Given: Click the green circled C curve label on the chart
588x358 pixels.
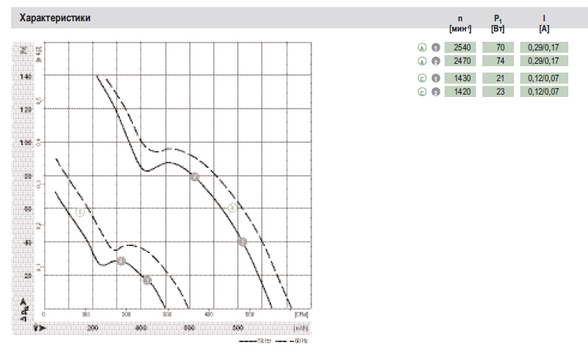Looking at the screenshot, I should [80, 212].
